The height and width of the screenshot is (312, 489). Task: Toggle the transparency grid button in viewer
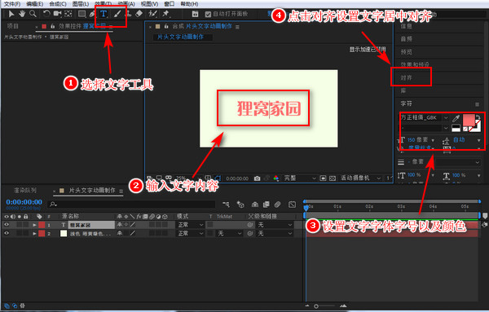[x=333, y=178]
